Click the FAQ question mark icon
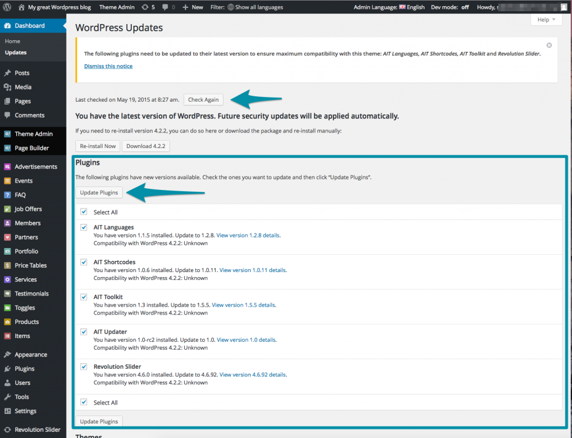This screenshot has height=438, width=572. point(7,195)
